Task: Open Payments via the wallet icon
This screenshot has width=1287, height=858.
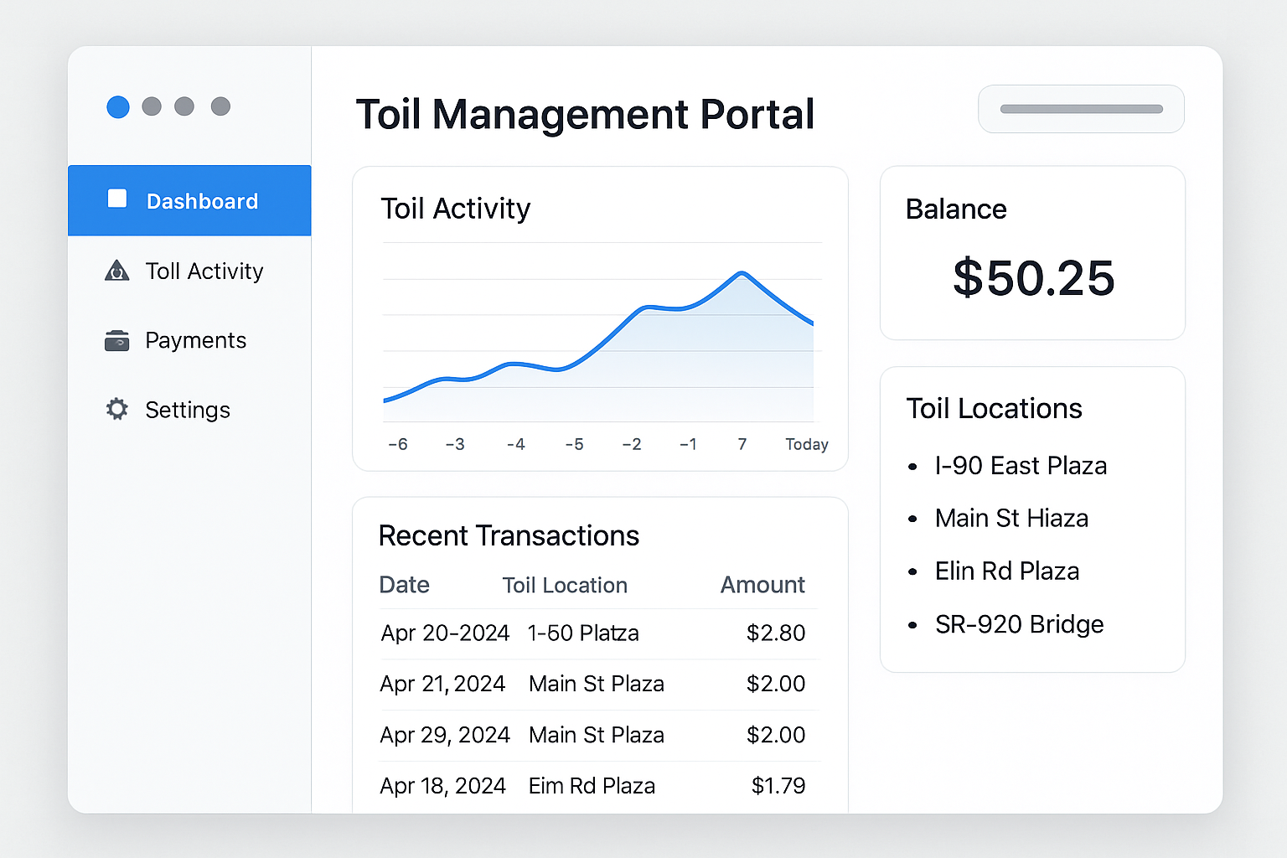Action: [116, 340]
